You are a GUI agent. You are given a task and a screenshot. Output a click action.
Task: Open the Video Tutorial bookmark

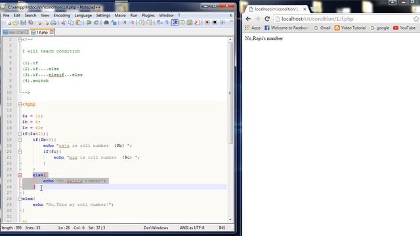coord(350,28)
